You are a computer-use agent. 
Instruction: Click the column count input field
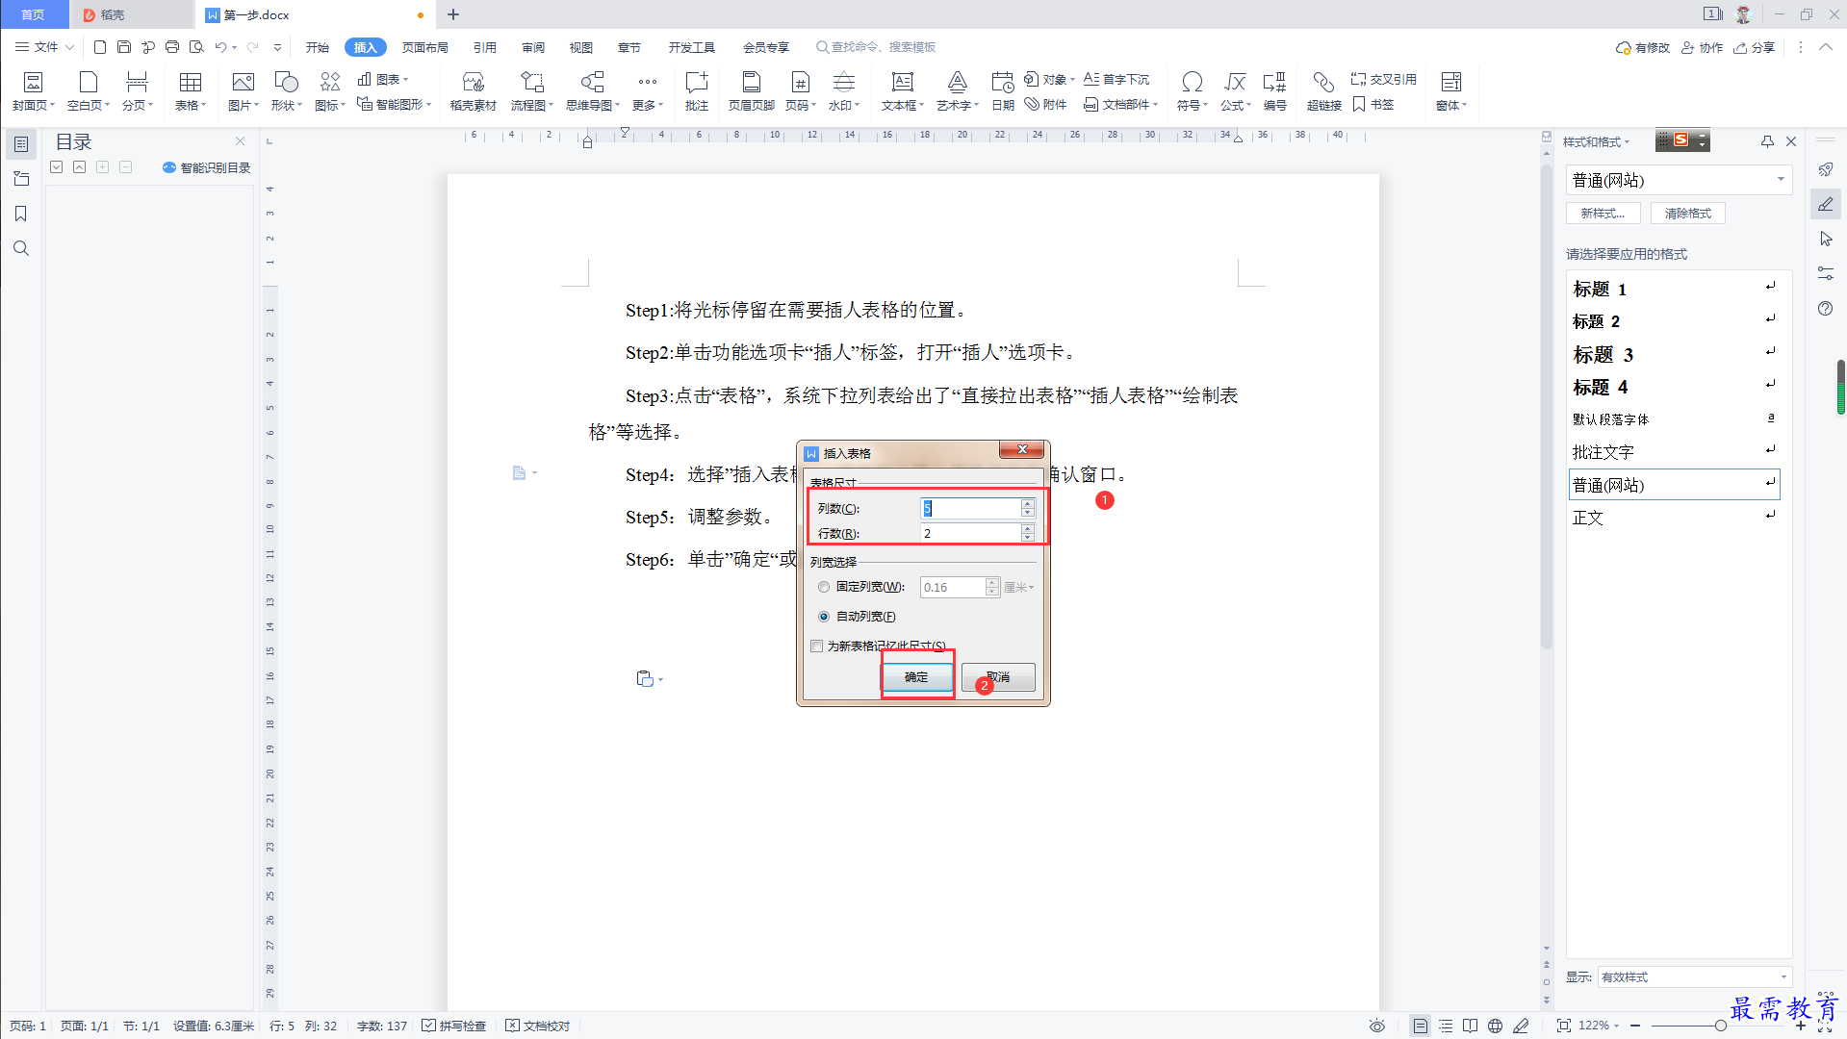[x=970, y=508]
